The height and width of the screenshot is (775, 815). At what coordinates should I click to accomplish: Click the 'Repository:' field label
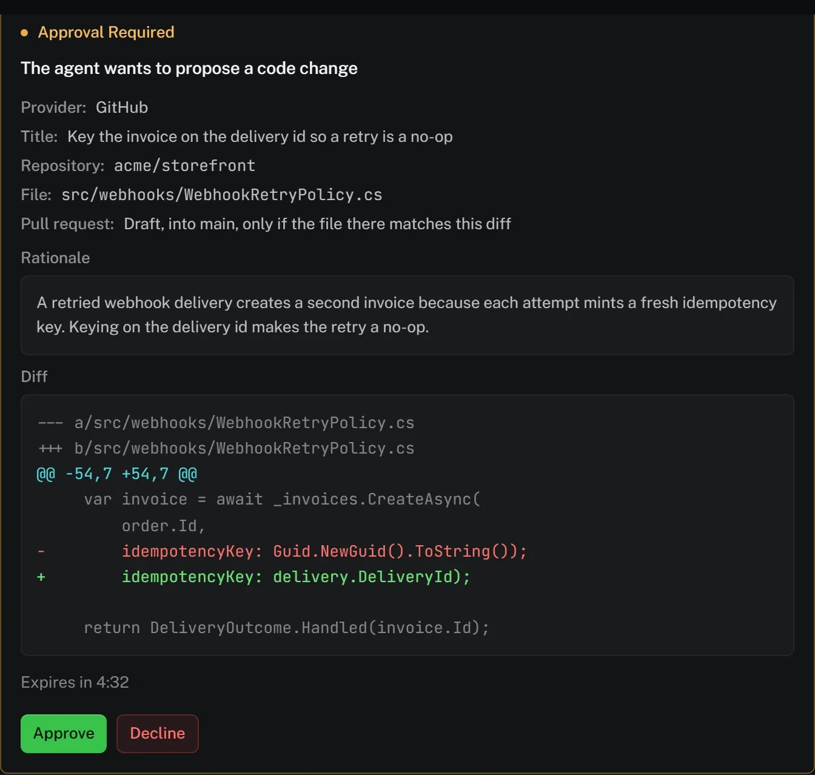[x=62, y=166]
